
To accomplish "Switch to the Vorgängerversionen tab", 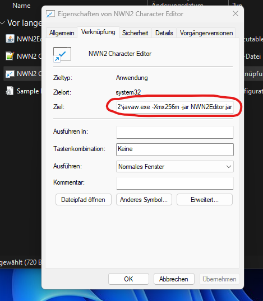I will [206, 33].
